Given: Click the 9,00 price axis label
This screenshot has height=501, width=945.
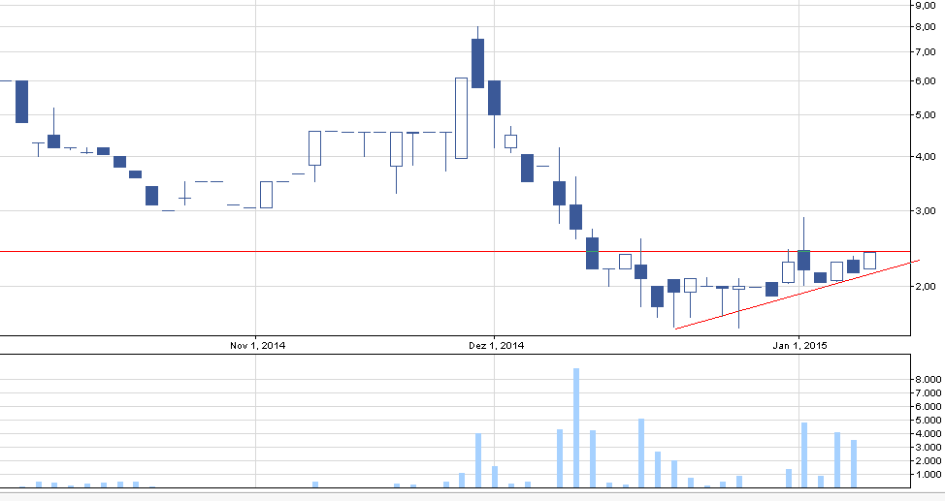Looking at the screenshot, I should coord(925,5).
